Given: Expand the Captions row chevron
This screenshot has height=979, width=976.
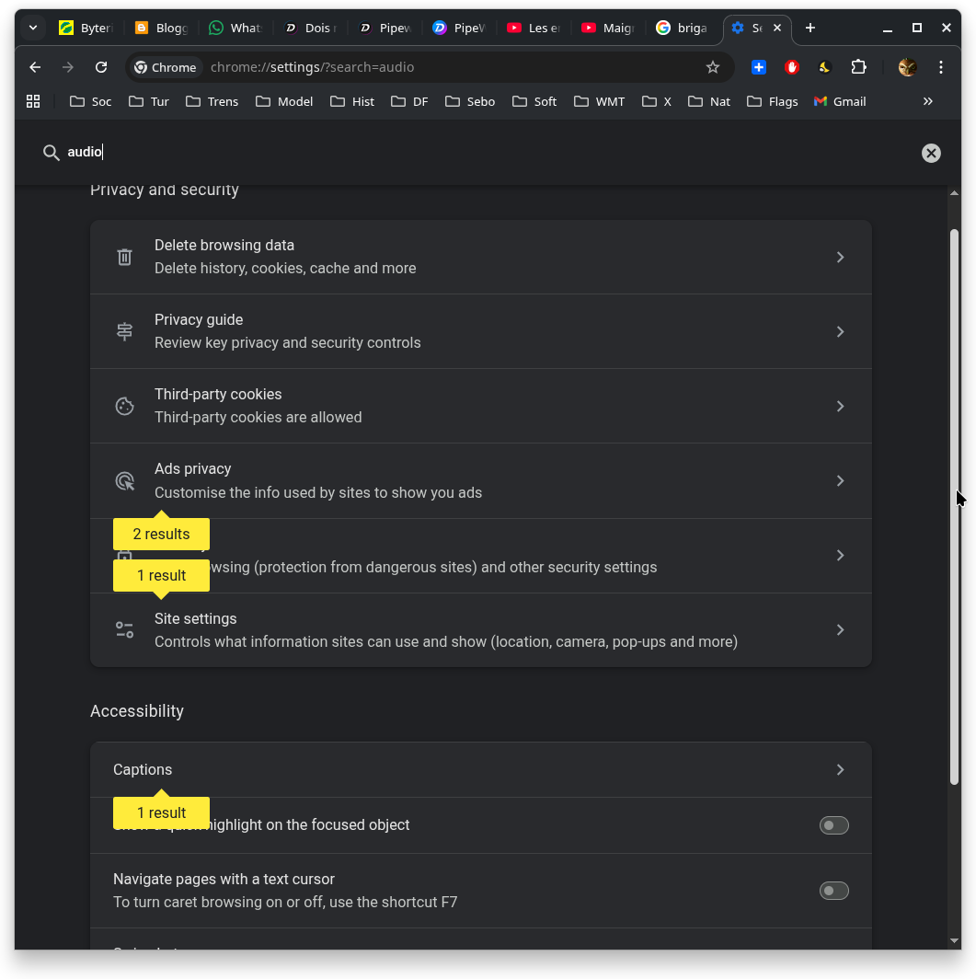Looking at the screenshot, I should point(840,770).
